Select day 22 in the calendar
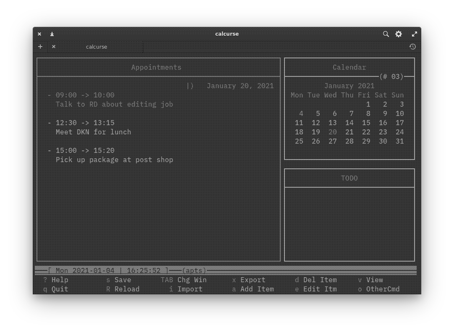This screenshot has height=333, width=454. click(366, 132)
